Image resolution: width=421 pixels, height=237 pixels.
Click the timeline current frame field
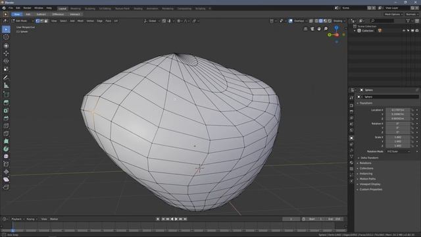pos(291,219)
